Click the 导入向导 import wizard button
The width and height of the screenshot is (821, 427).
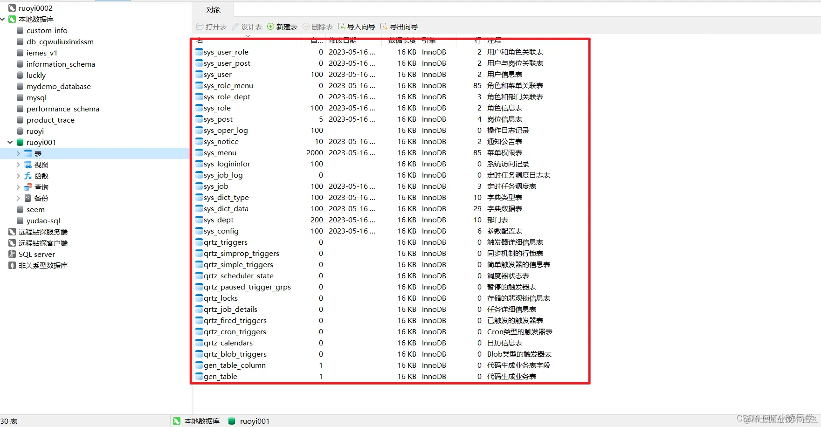[357, 27]
